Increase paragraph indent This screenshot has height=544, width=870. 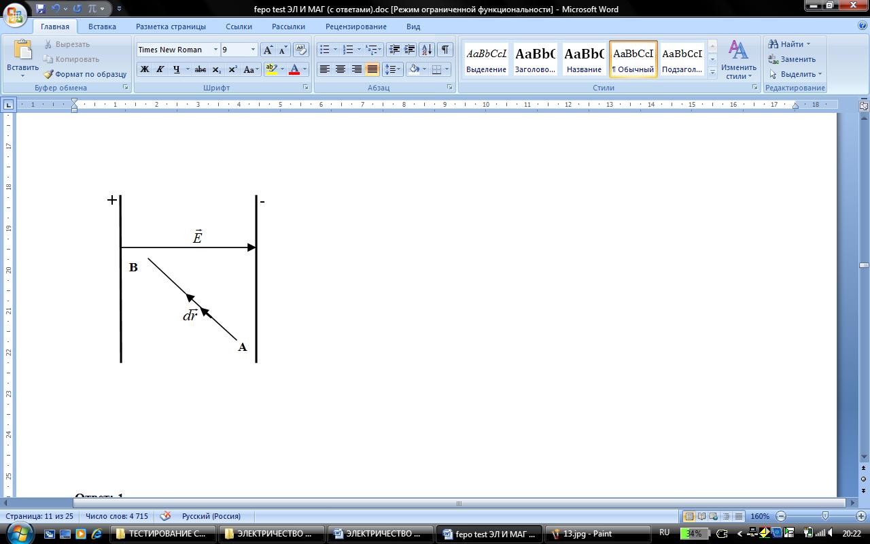410,50
